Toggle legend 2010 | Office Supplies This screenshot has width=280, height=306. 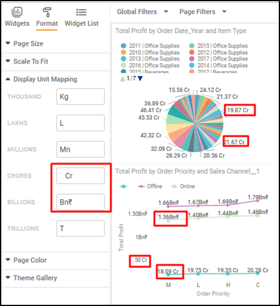pos(150,53)
